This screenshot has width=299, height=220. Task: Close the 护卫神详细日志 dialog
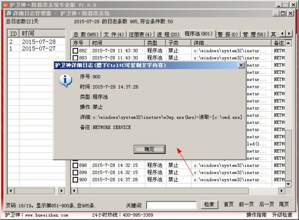pos(241,65)
